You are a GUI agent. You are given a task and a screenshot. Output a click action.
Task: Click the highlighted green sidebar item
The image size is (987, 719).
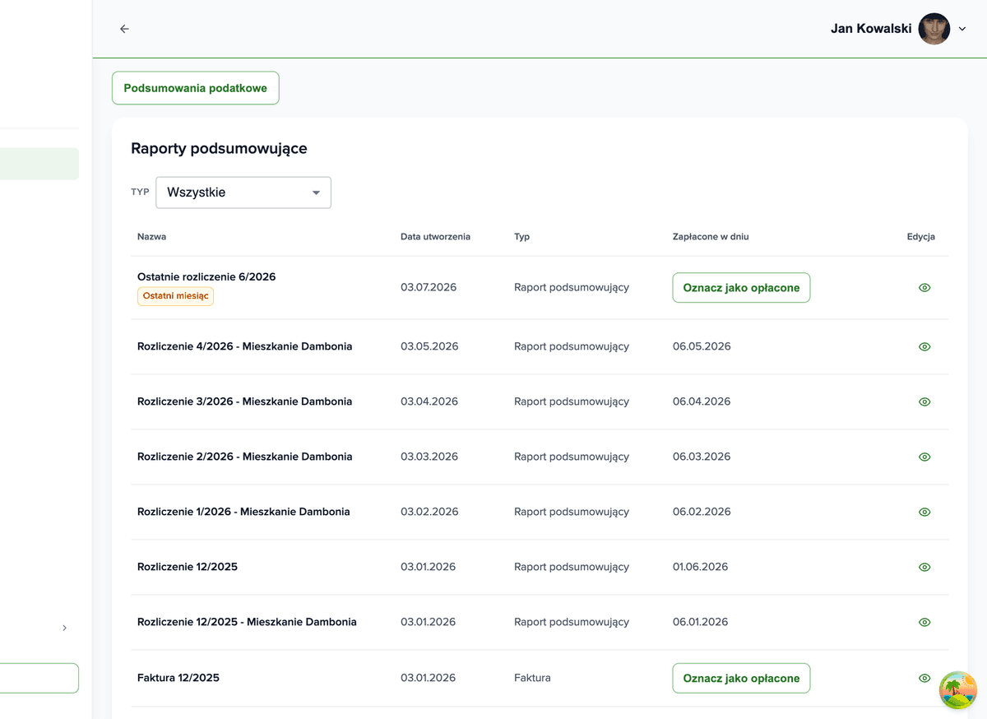[39, 164]
